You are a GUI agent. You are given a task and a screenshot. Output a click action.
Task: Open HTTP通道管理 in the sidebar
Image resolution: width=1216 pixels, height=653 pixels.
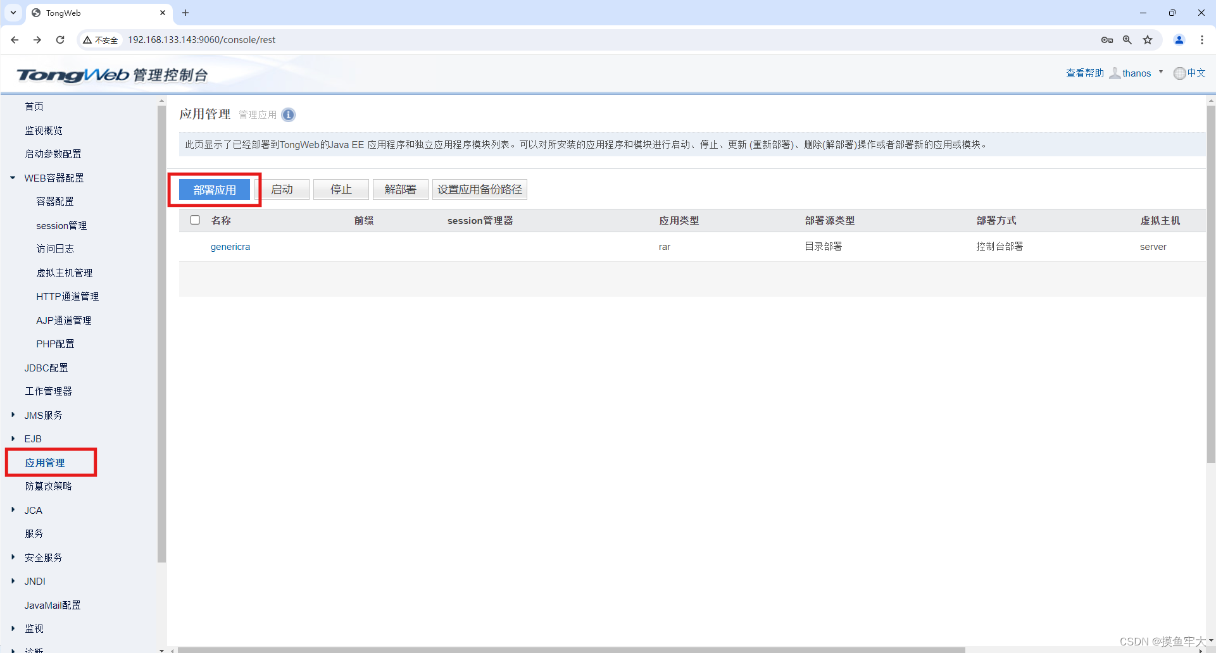click(x=68, y=296)
